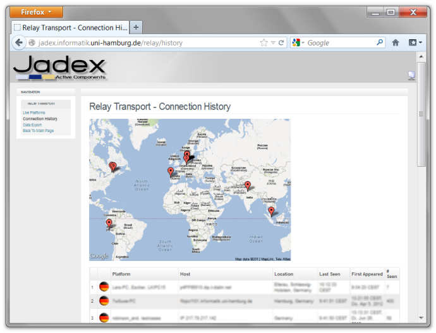Click the map marker over Peru
The image size is (436, 333).
click(x=109, y=224)
